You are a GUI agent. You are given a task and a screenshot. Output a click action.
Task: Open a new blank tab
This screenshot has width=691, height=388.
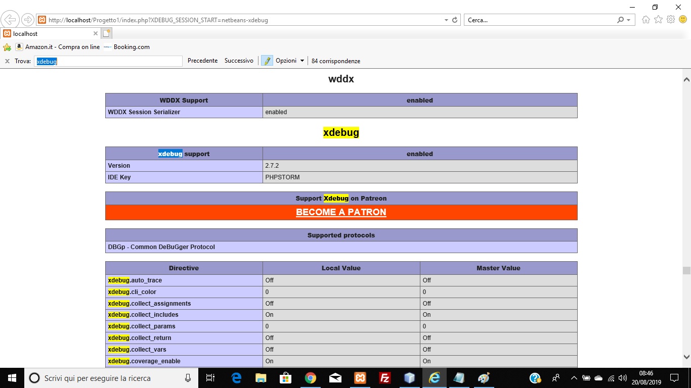tap(106, 34)
